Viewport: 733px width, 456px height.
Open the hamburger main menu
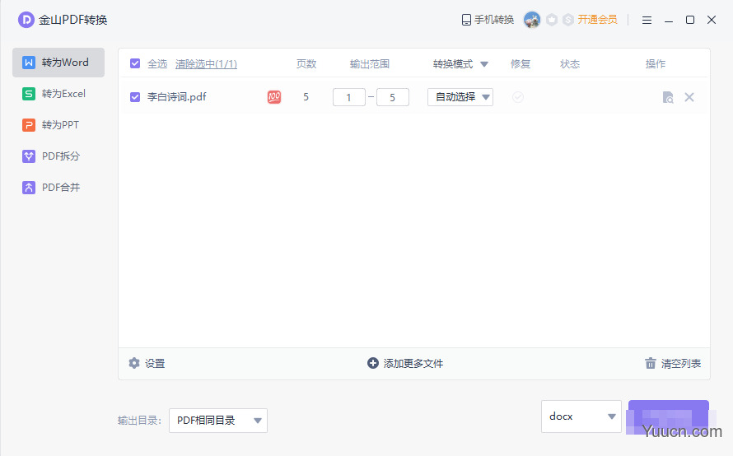tap(647, 20)
